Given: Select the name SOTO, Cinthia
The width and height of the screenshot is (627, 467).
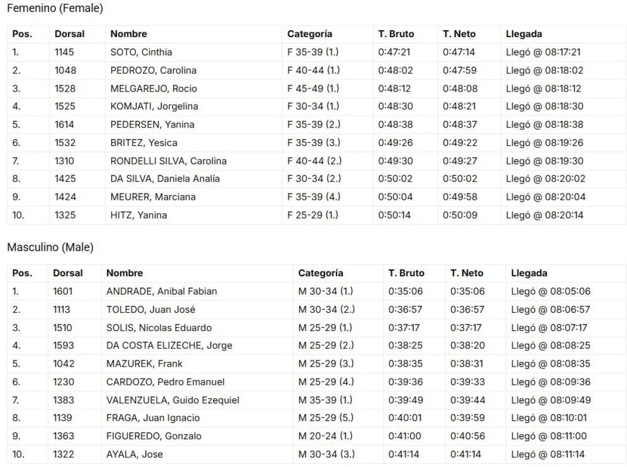Looking at the screenshot, I should (x=141, y=52).
